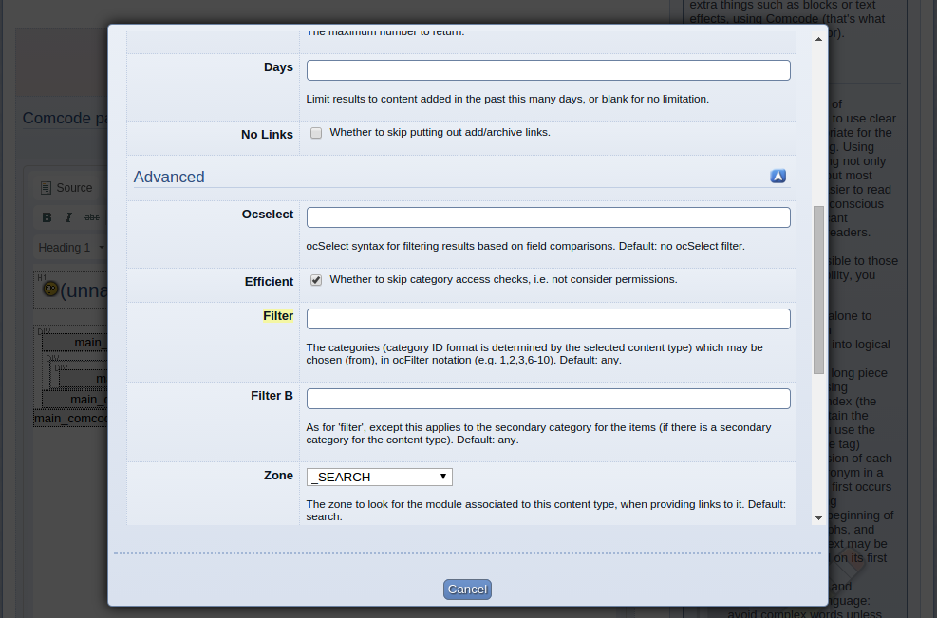
Task: Click the Advanced section heading
Action: [169, 177]
